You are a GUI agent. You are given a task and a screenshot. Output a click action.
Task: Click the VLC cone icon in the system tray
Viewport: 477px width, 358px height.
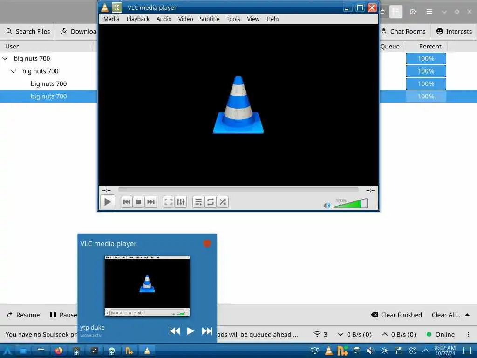[x=329, y=351]
